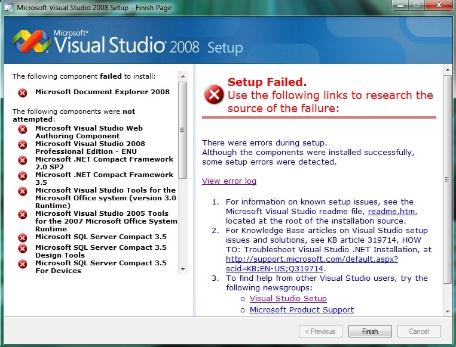Click error icon beside .NET Compact Framework 2.0 SP2

[23, 160]
